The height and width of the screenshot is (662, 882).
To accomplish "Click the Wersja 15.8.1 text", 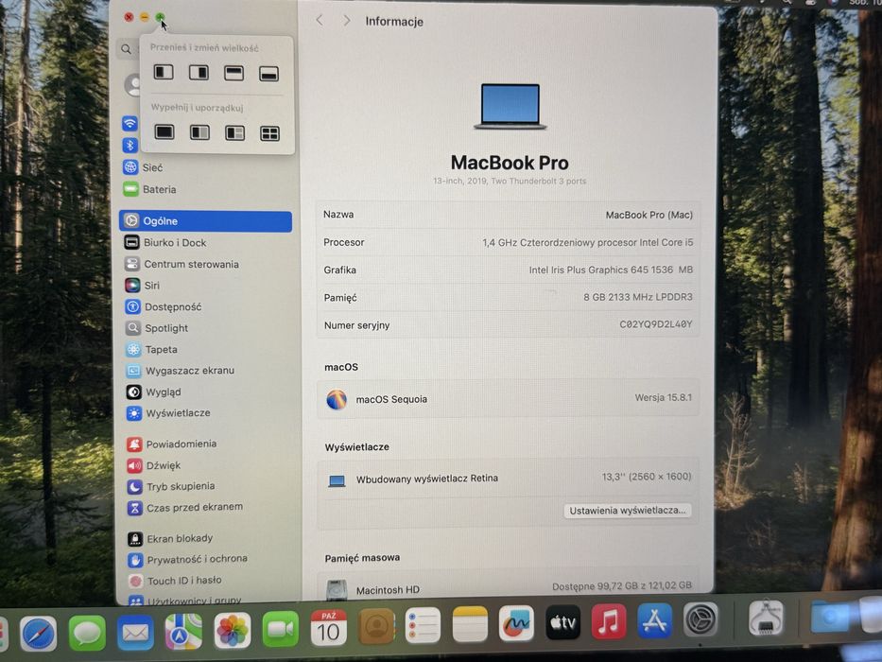I will point(664,397).
